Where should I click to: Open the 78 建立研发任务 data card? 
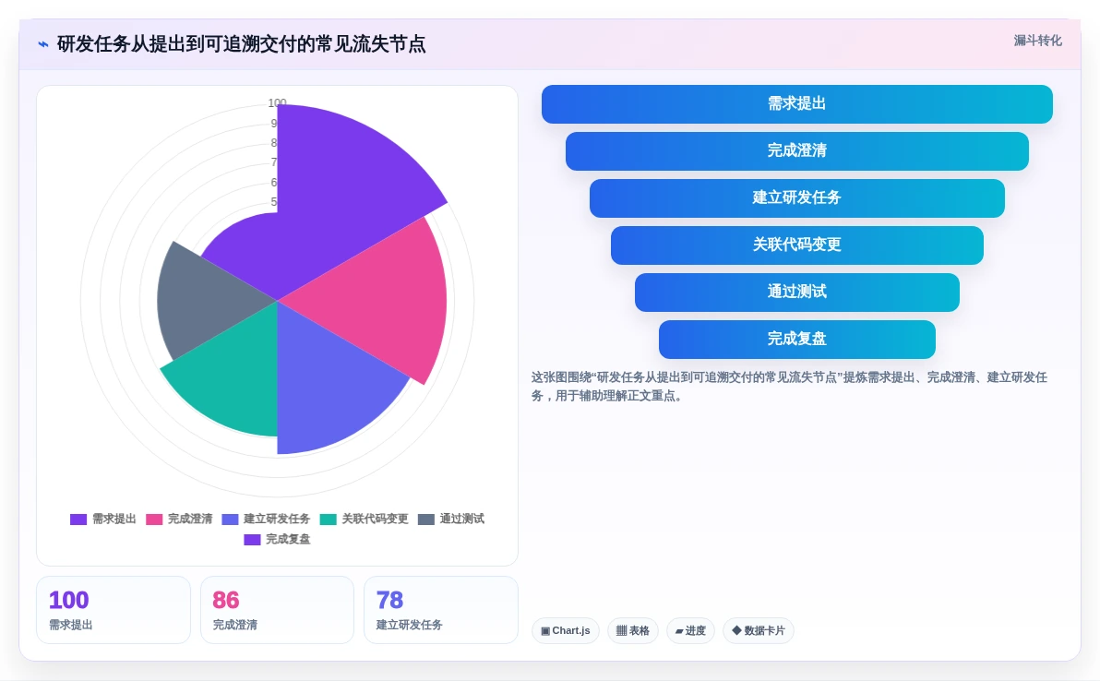440,609
